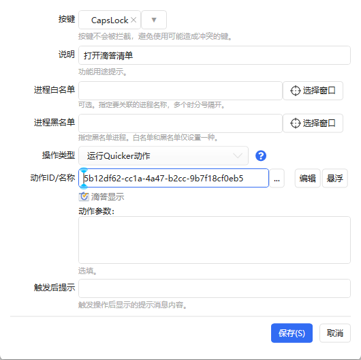The height and width of the screenshot is (360, 361).
Task: Click into the 进程黑名单 input box
Action: coord(180,123)
